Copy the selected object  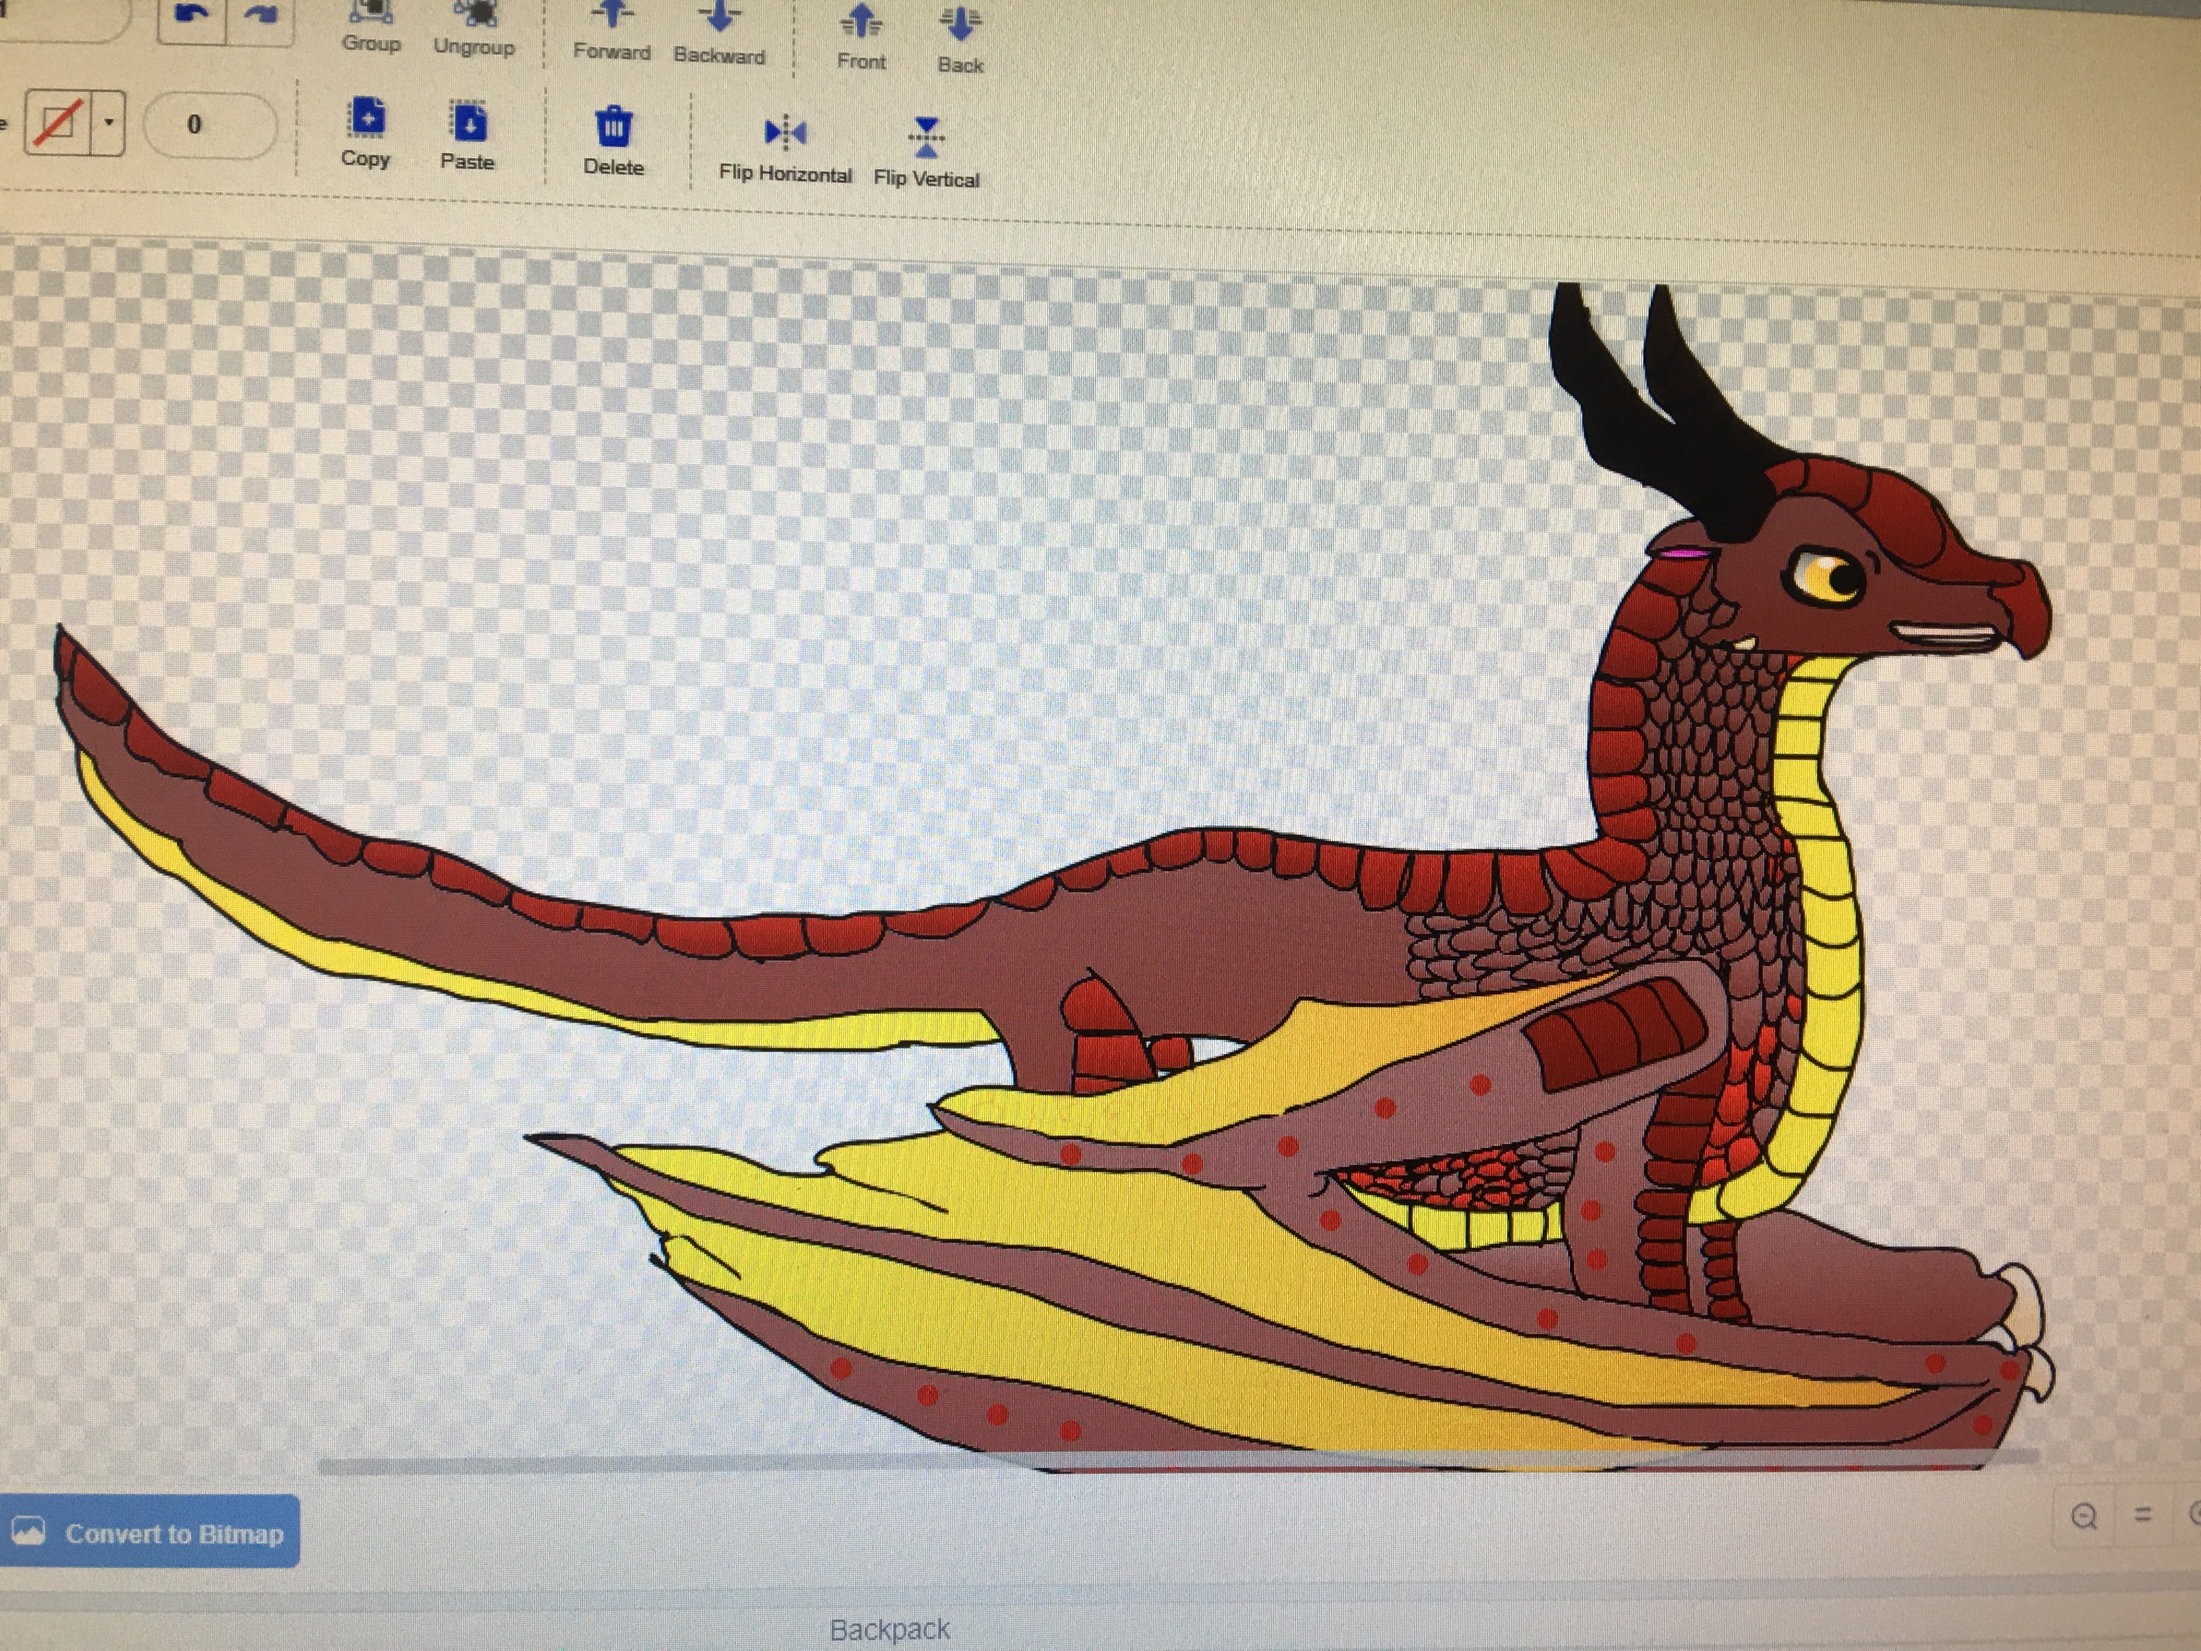click(366, 133)
